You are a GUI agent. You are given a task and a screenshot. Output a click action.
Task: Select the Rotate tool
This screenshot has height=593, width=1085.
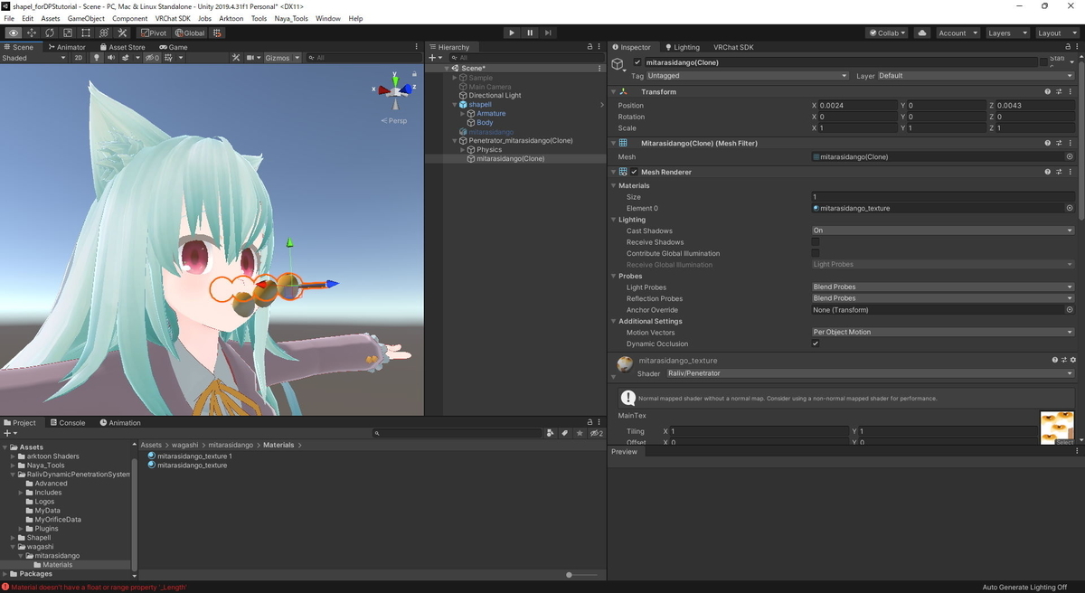click(49, 33)
